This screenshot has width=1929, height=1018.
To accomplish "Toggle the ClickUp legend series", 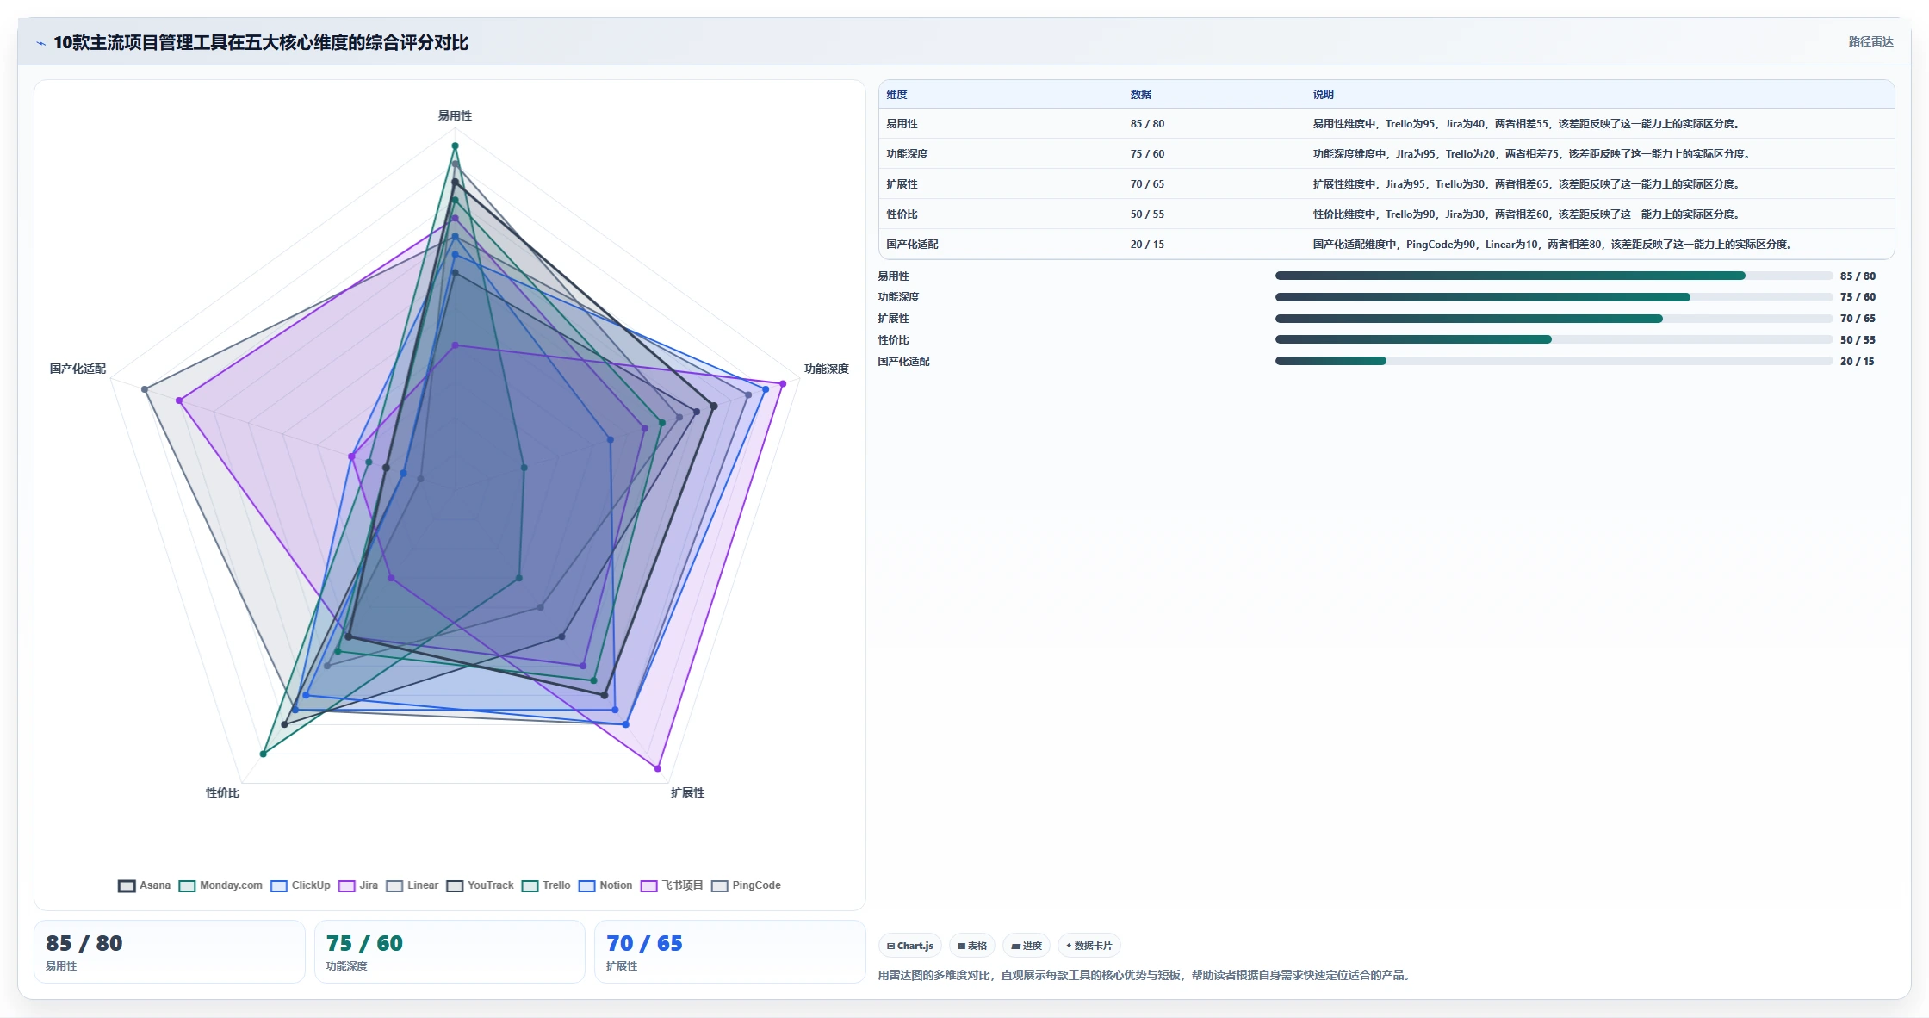I will pos(301,885).
